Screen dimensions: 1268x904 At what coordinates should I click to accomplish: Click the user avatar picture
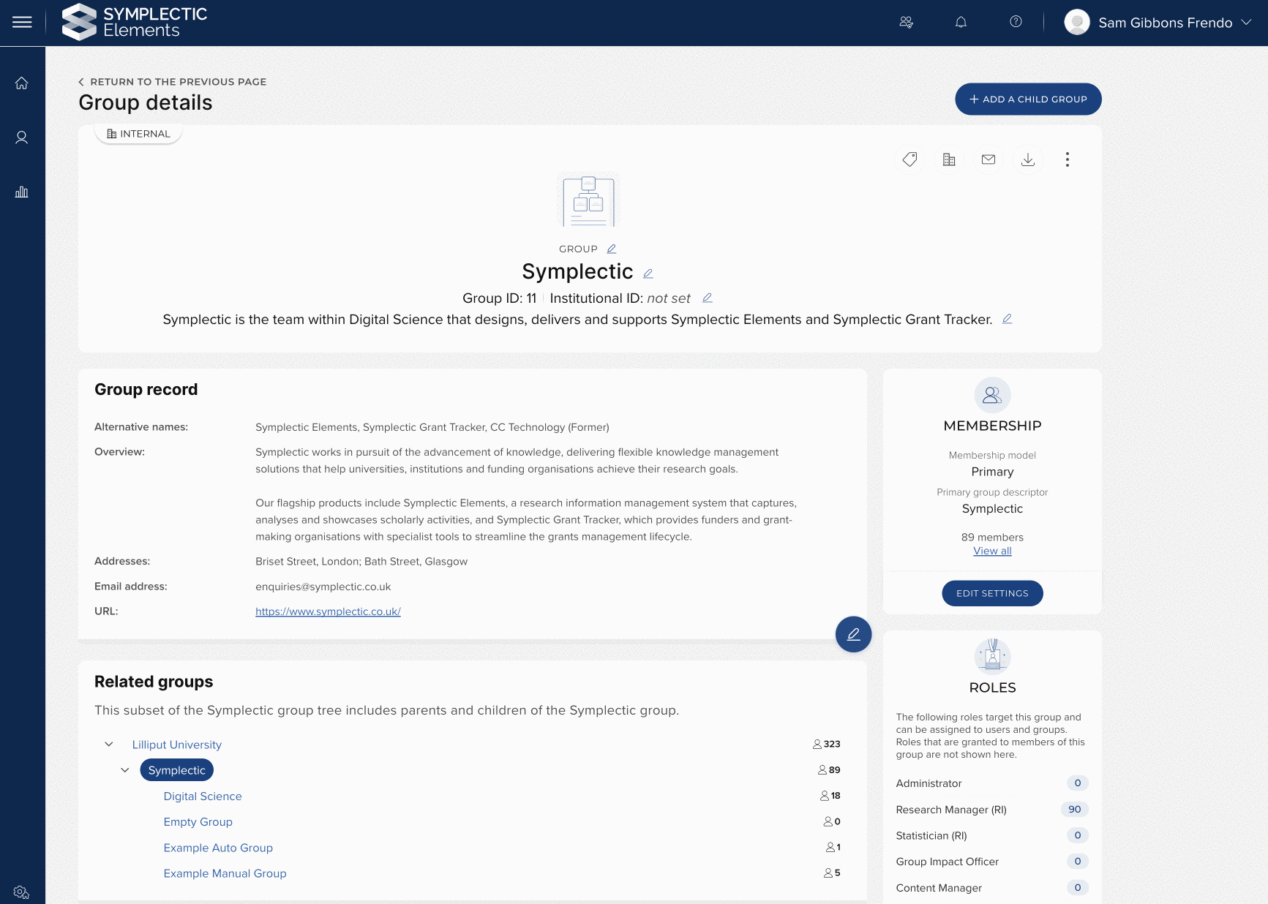coord(1077,22)
